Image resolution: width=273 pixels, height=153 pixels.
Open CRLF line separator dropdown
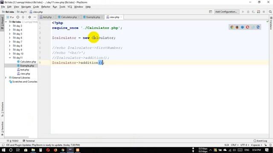click(235, 145)
